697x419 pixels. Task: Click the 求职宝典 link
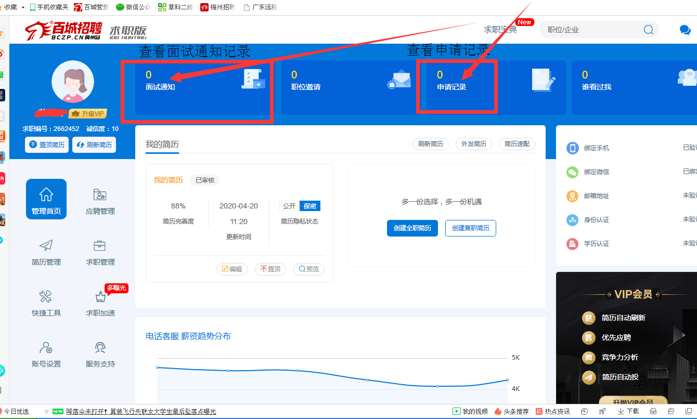click(500, 30)
